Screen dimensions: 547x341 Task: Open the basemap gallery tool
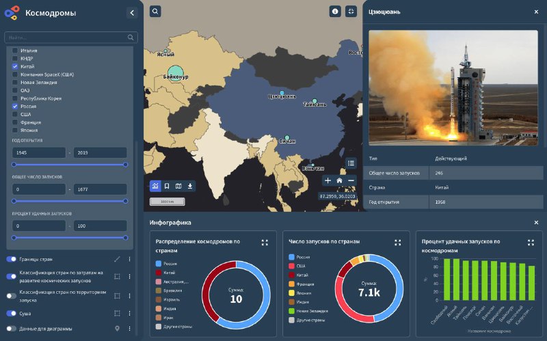pos(178,186)
